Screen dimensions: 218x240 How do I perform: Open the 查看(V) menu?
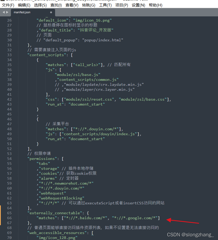coord(72,5)
